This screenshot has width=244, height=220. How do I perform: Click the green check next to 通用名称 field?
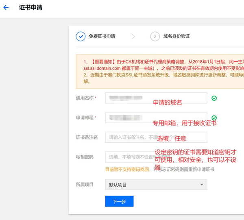pos(214,98)
